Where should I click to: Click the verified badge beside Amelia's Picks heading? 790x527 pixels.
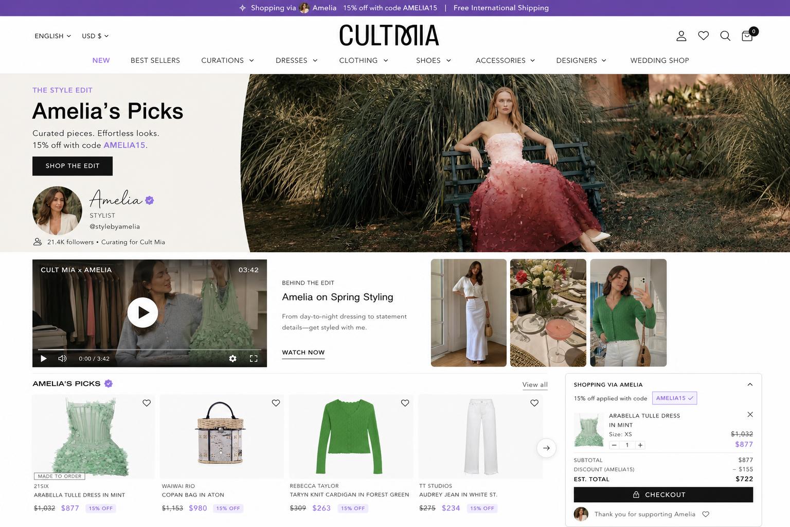click(109, 383)
